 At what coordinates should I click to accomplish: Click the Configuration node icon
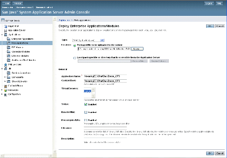click(5, 94)
